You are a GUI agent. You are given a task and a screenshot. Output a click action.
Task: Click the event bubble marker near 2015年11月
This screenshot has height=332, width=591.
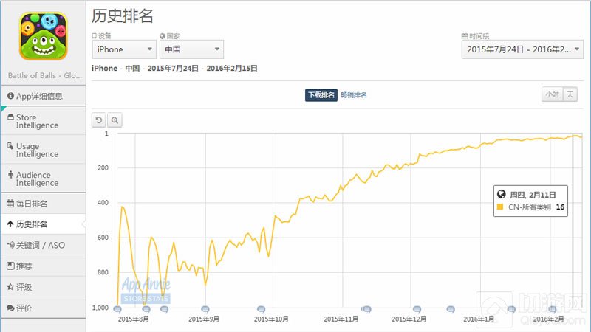click(x=366, y=309)
